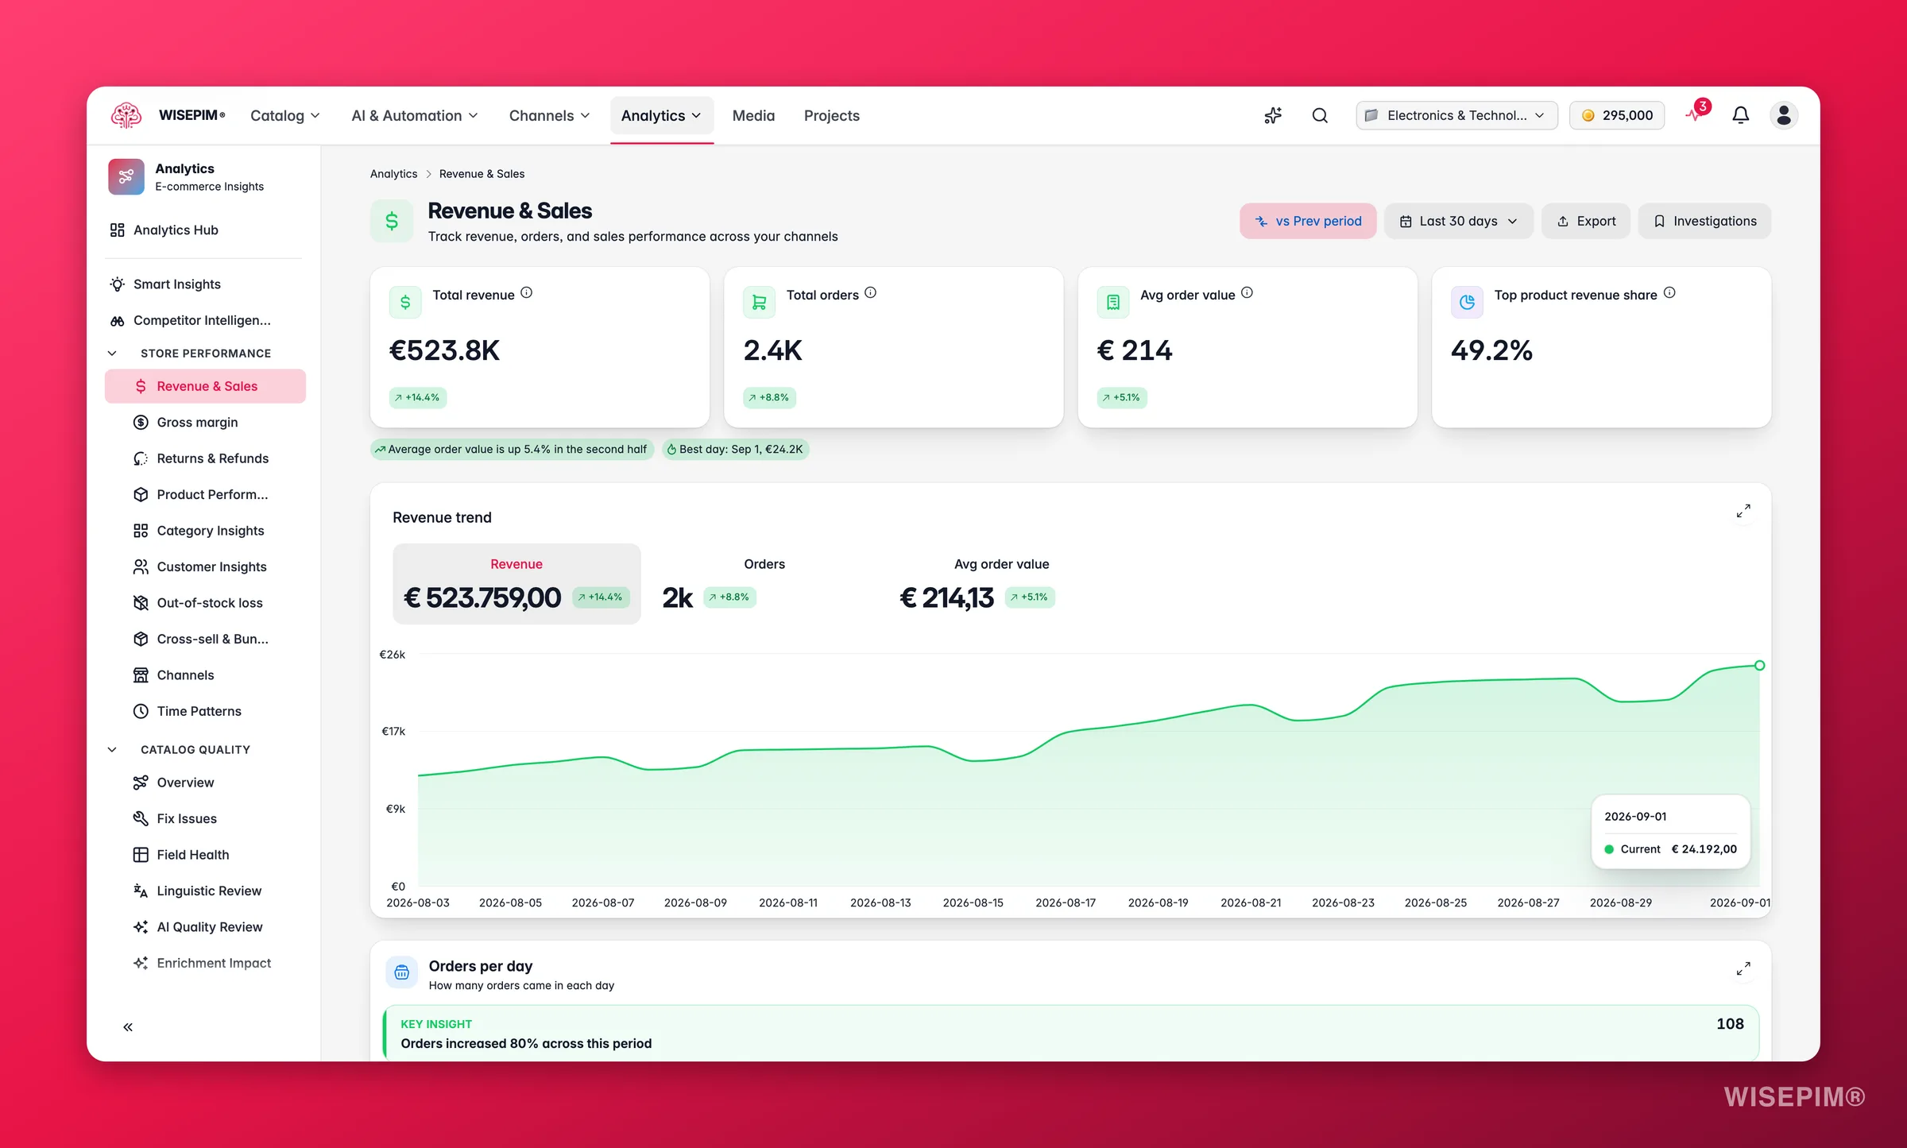Click the Average order value is up 5.4% chip

(x=512, y=449)
